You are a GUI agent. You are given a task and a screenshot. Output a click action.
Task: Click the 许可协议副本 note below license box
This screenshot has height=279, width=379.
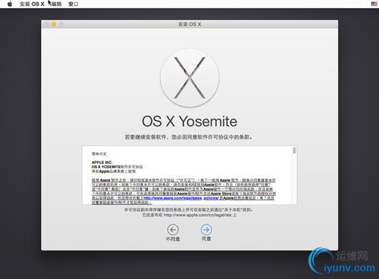tap(189, 210)
